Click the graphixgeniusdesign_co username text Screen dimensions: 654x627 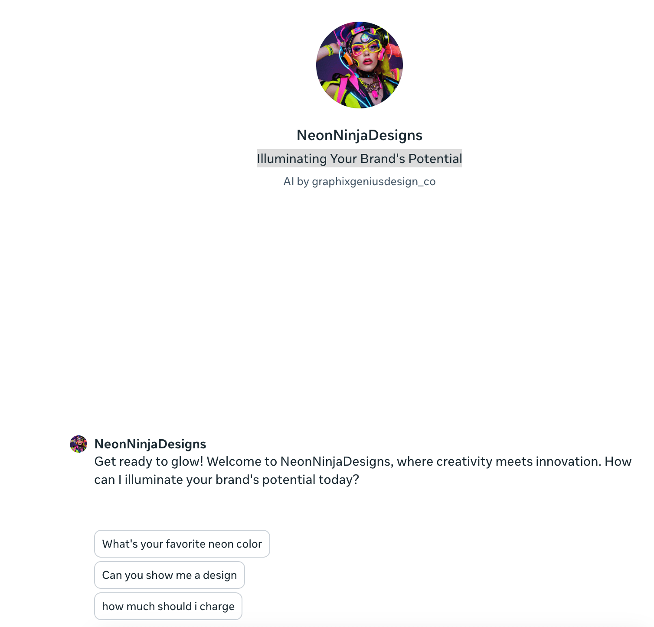click(x=374, y=181)
